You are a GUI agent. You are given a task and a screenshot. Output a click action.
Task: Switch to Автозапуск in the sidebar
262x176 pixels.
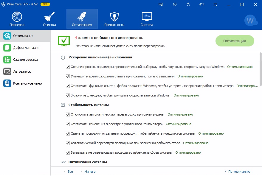coord(22,71)
